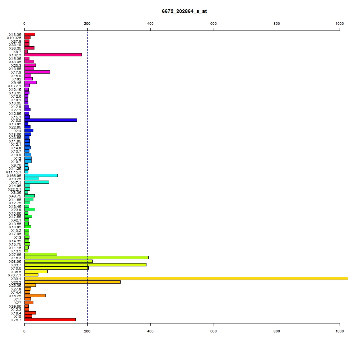Select the X192.3 label
The image size is (359, 359).
pos(15,55)
